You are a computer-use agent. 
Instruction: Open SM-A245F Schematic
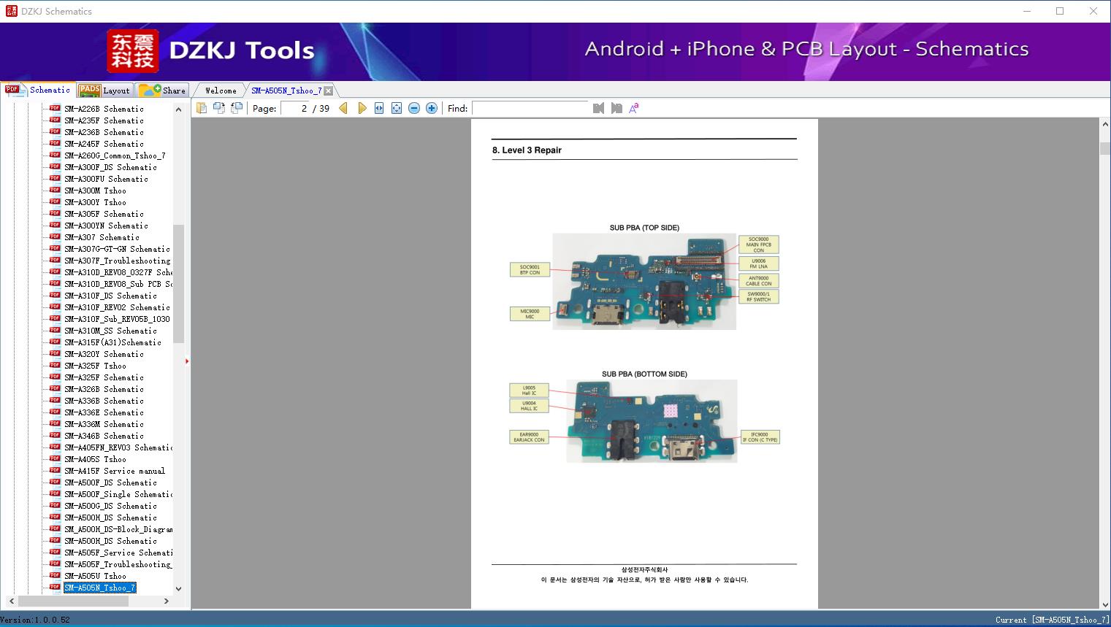point(104,144)
